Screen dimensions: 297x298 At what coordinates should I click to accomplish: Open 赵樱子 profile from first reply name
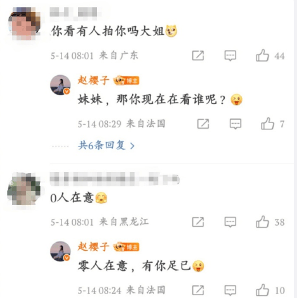pos(93,80)
